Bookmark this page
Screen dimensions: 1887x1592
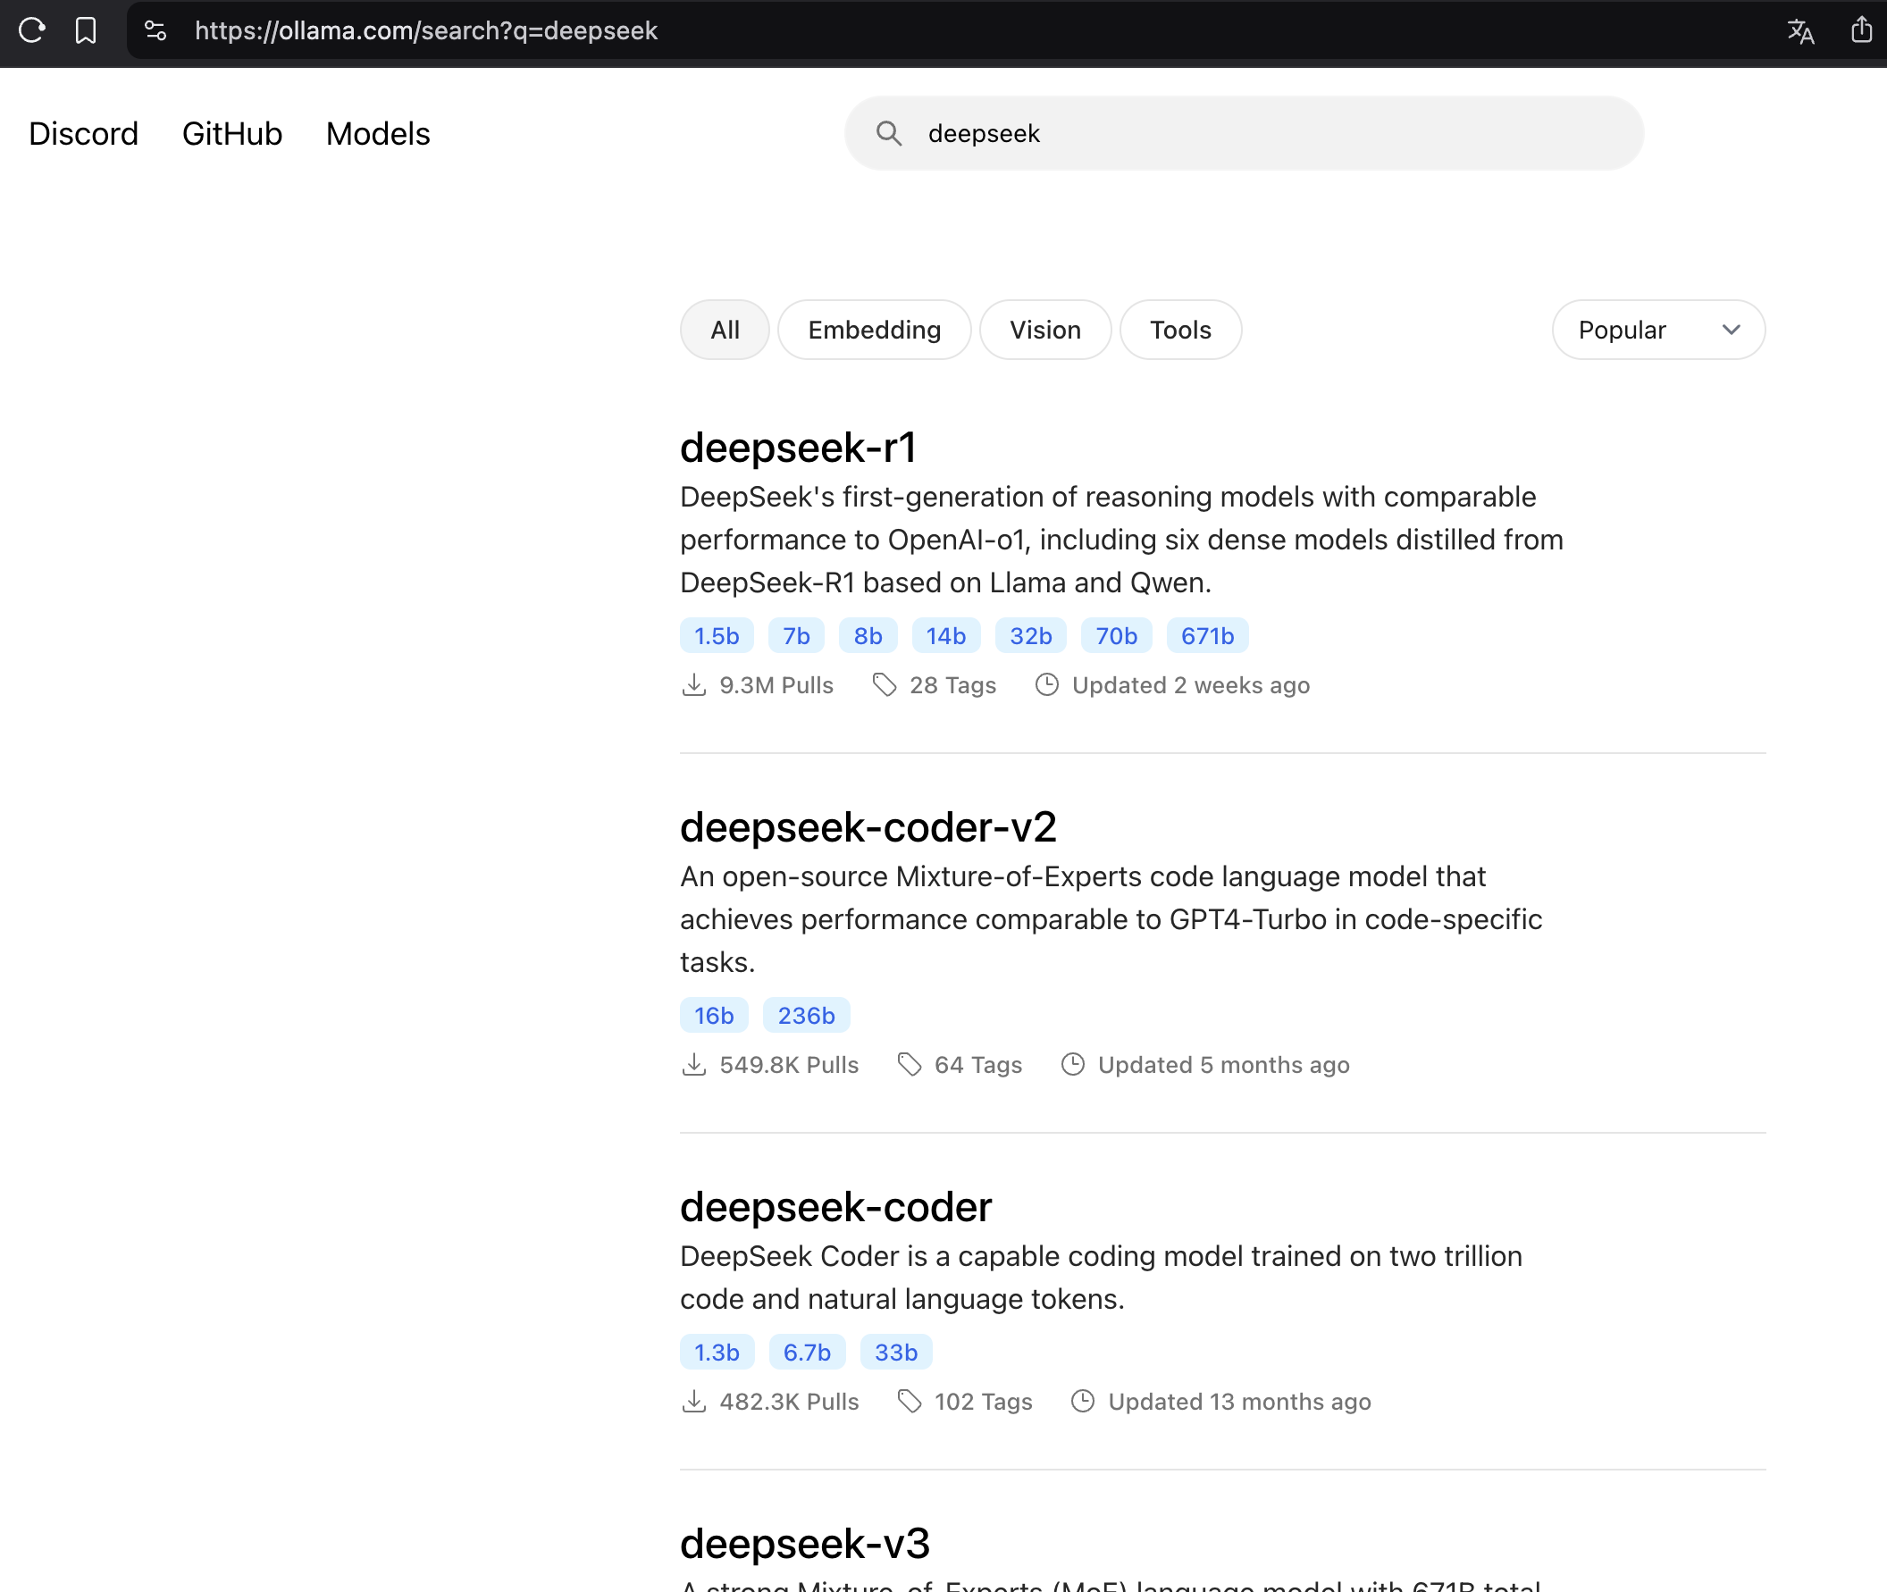[x=87, y=30]
